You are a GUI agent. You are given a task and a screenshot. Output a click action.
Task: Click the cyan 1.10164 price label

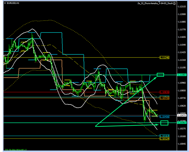tap(164, 136)
